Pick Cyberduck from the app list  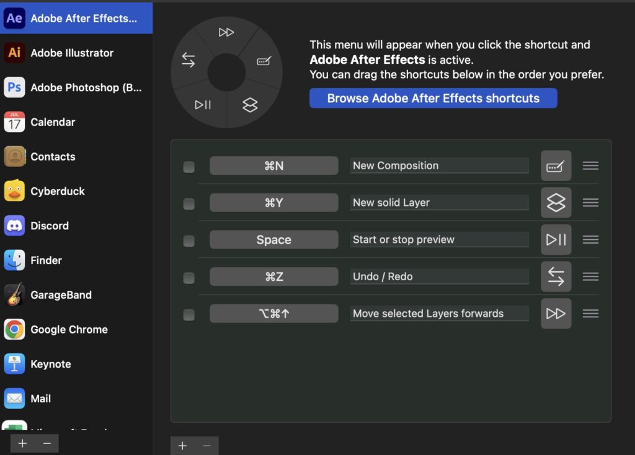click(x=76, y=191)
